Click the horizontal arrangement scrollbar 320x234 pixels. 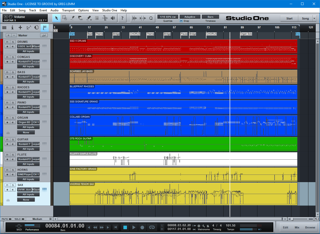coord(170,219)
